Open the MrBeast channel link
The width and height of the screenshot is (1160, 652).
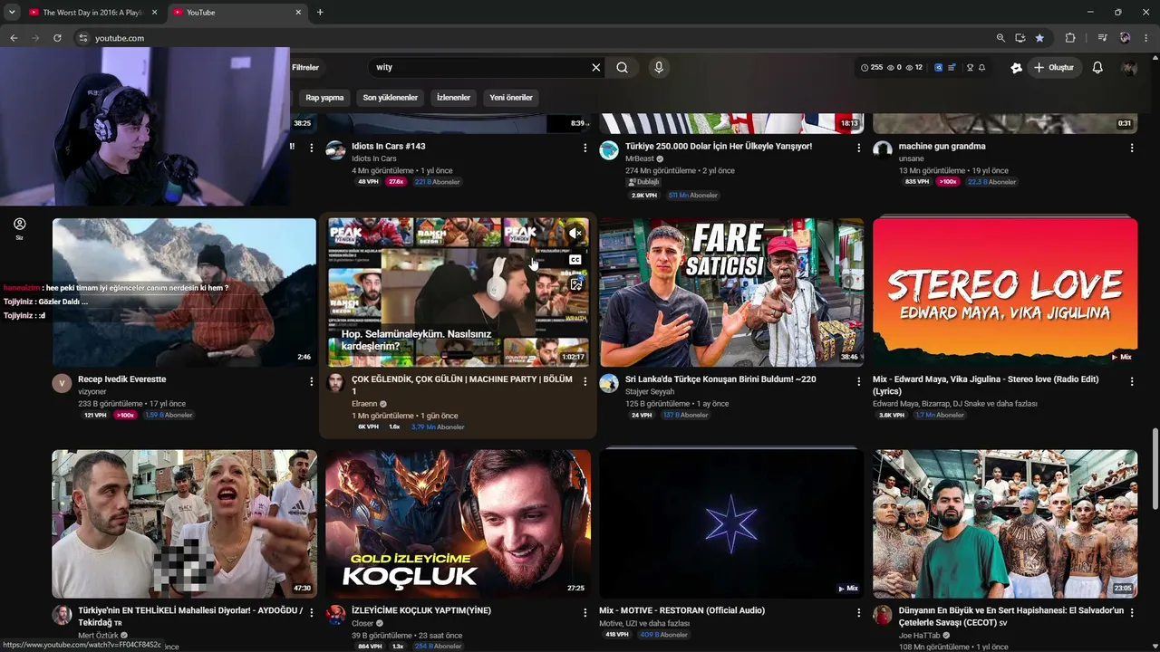[640, 158]
